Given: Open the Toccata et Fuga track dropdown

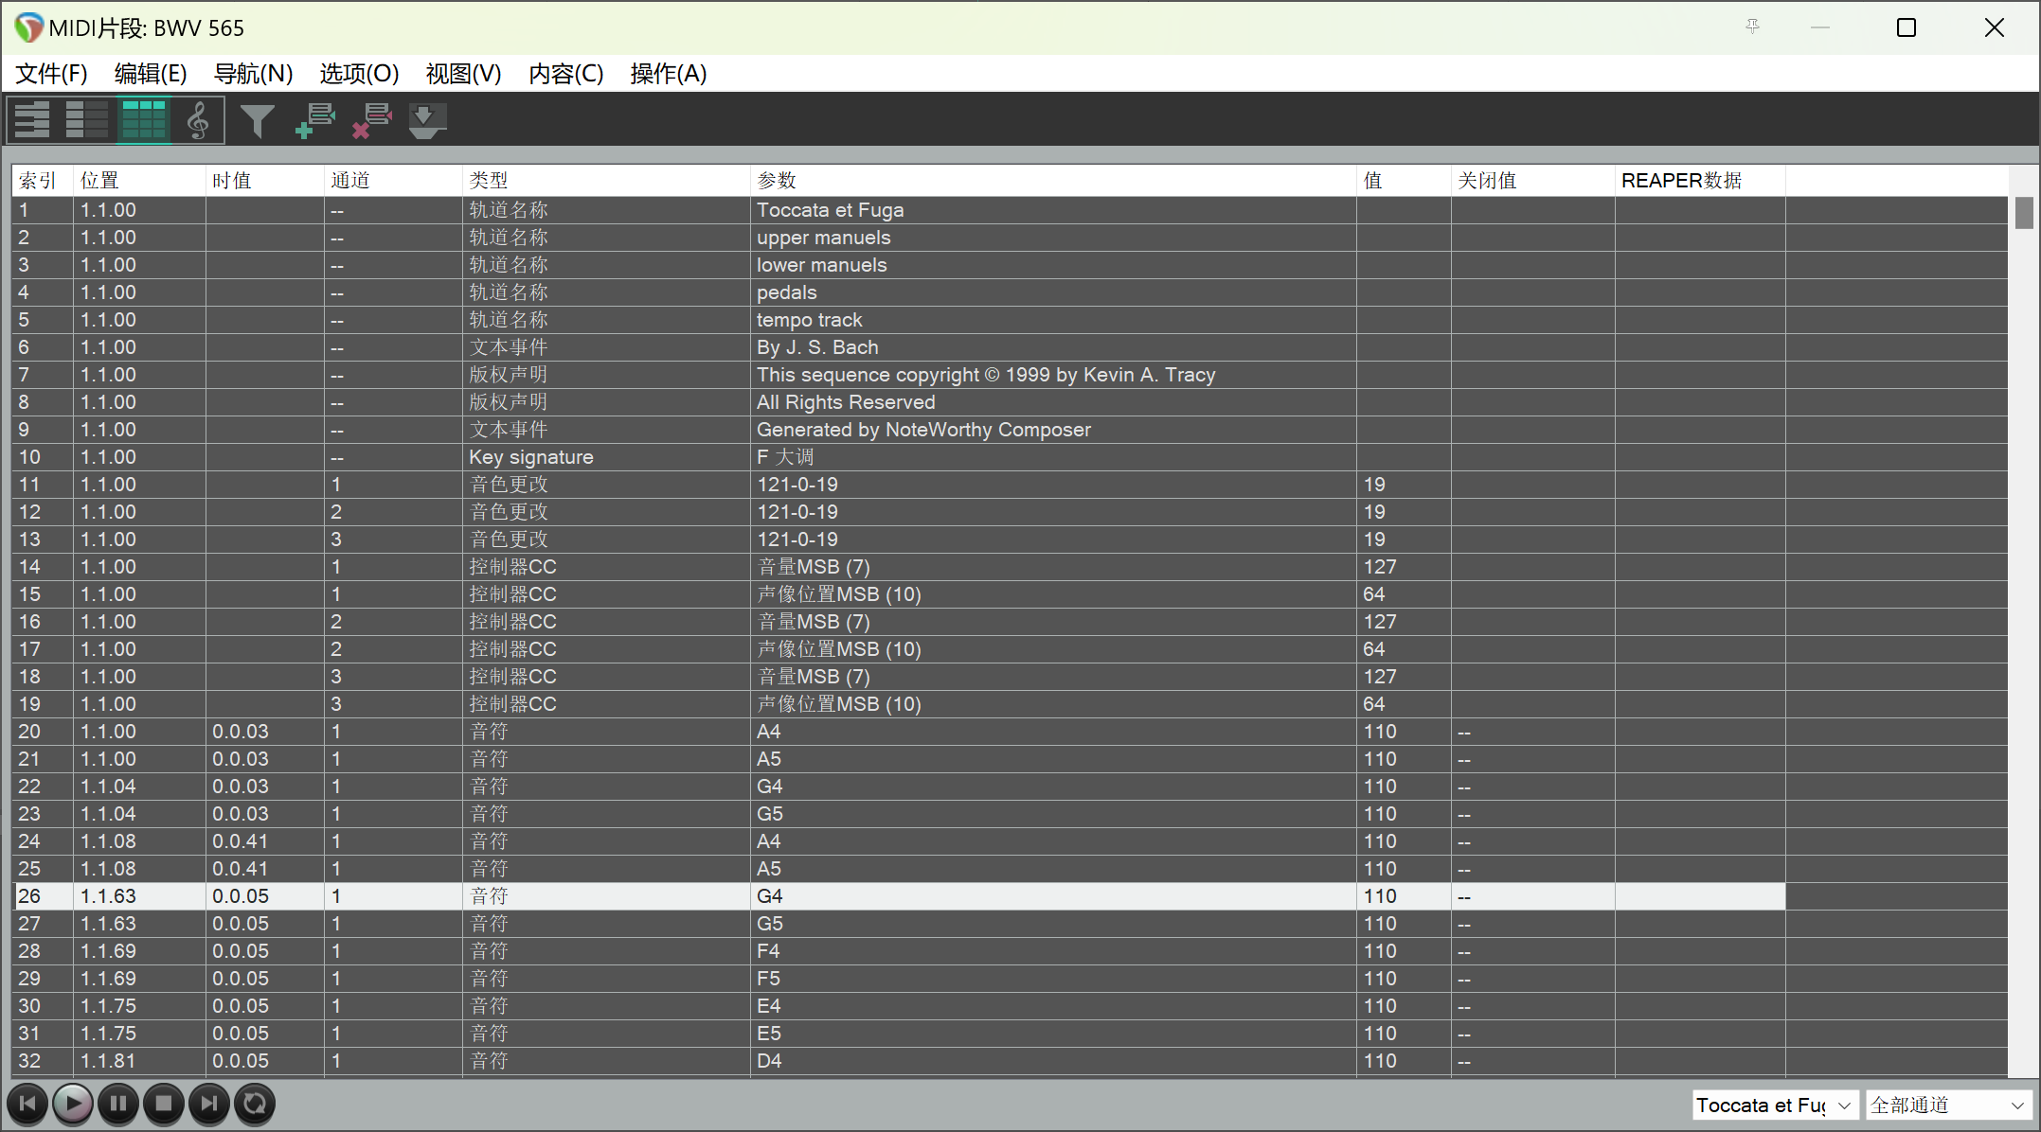Looking at the screenshot, I should [1775, 1105].
